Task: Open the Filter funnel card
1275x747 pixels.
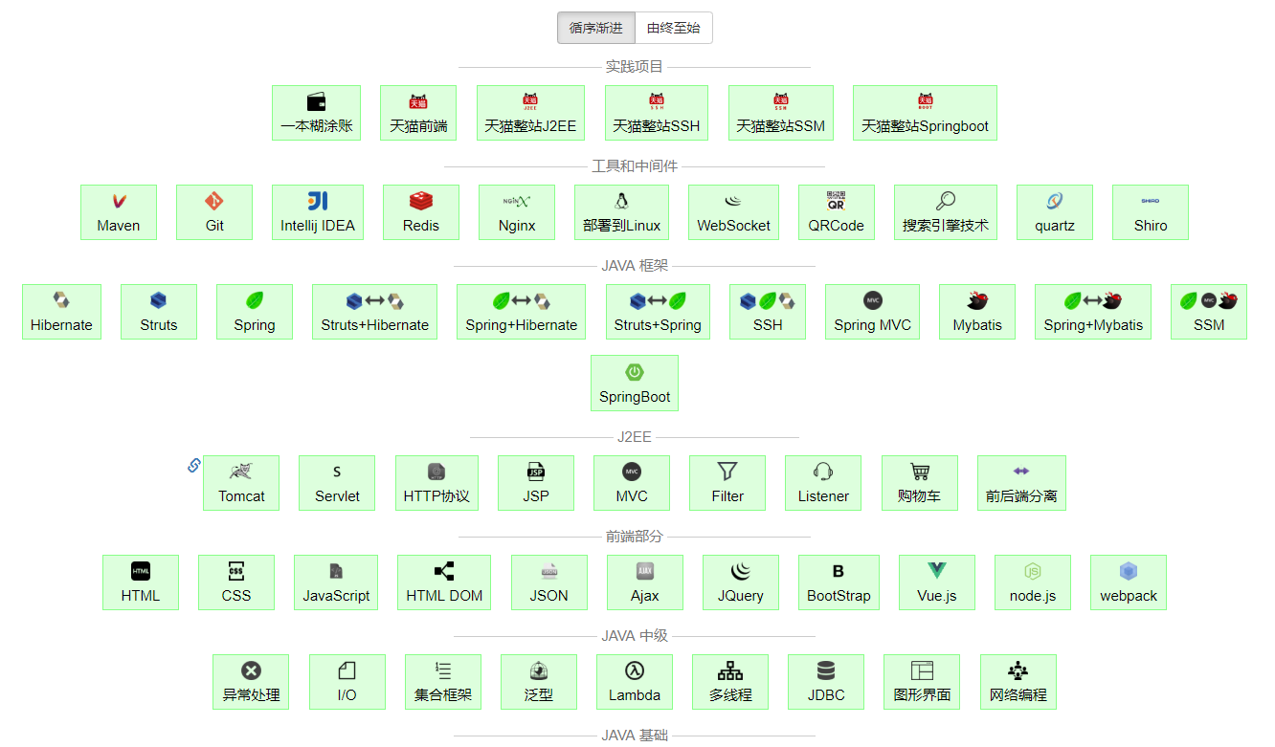Action: click(727, 483)
